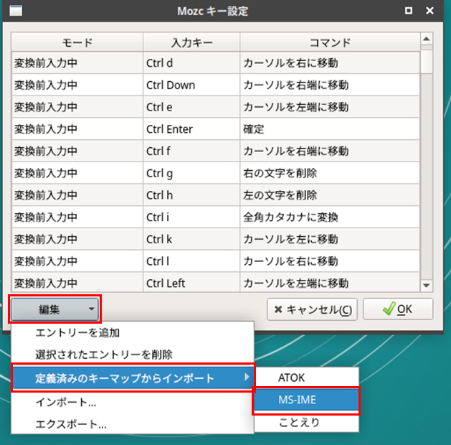Maximize the Mozc キー設定 window
451x445 pixels.
(x=409, y=11)
